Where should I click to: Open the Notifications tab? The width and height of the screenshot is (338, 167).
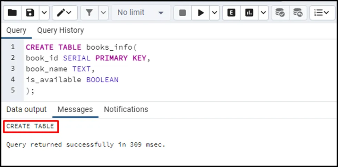[126, 109]
